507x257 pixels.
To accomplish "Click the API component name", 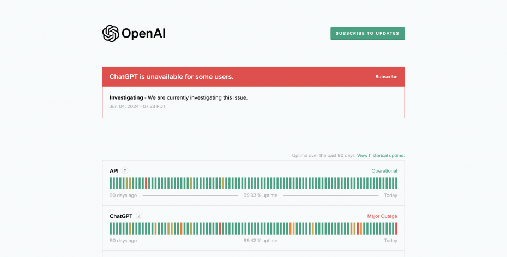I will [114, 171].
